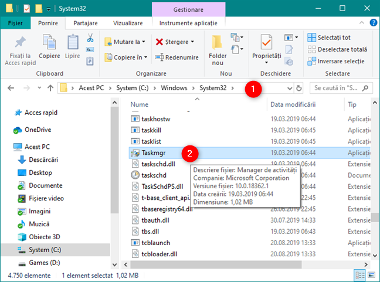The image size is (380, 282).
Task: Click the refresh icon in address bar
Action: [x=300, y=88]
